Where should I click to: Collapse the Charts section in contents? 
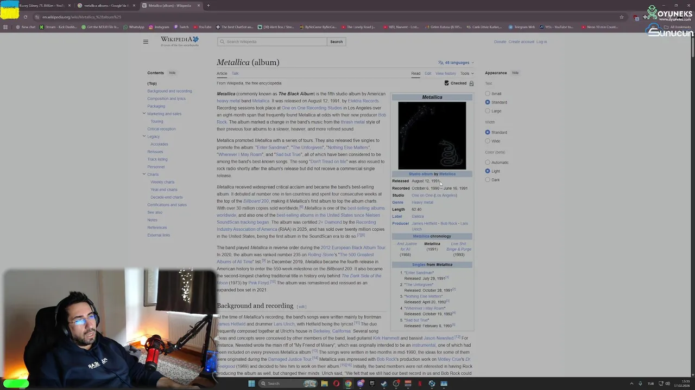tap(144, 174)
